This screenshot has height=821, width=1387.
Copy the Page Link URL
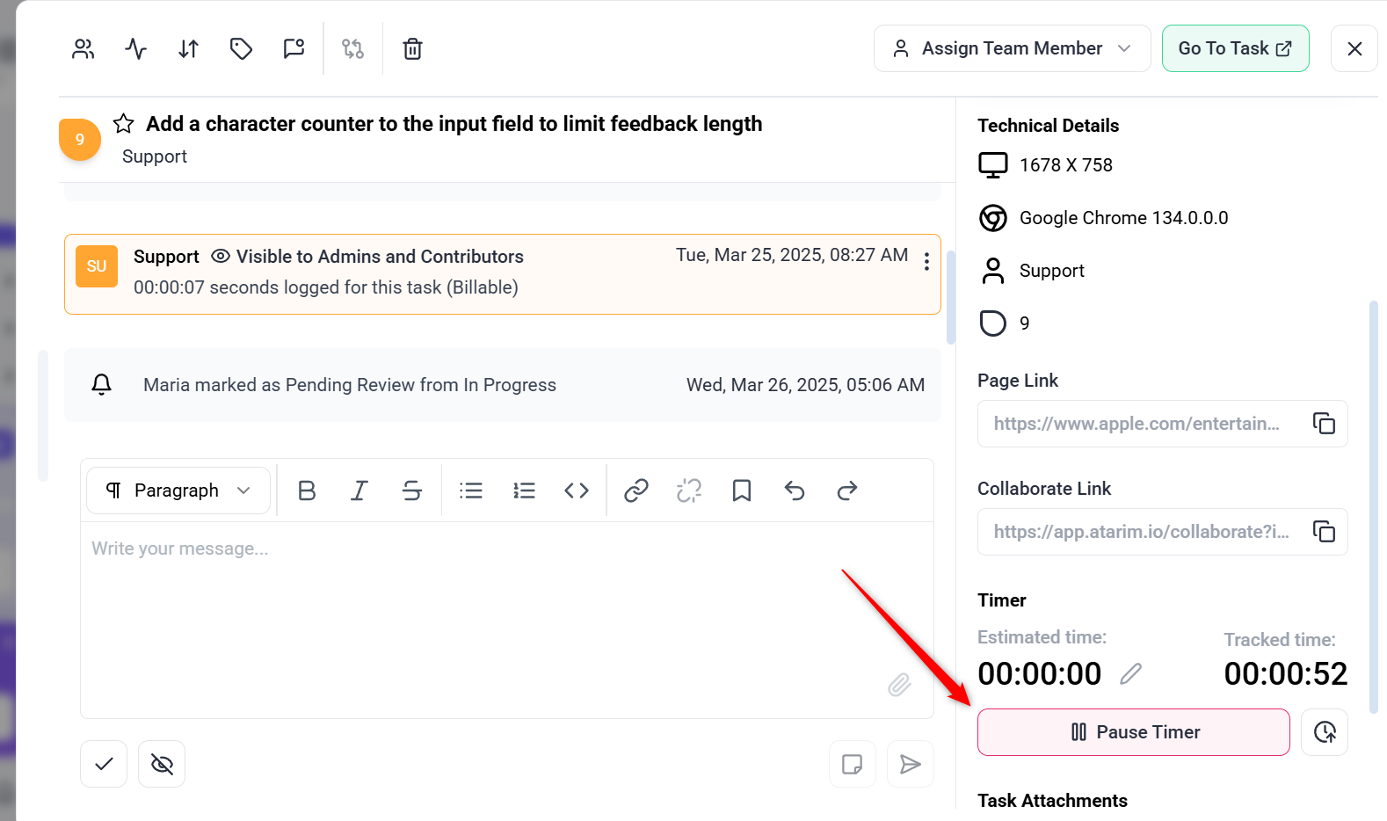pyautogui.click(x=1324, y=424)
